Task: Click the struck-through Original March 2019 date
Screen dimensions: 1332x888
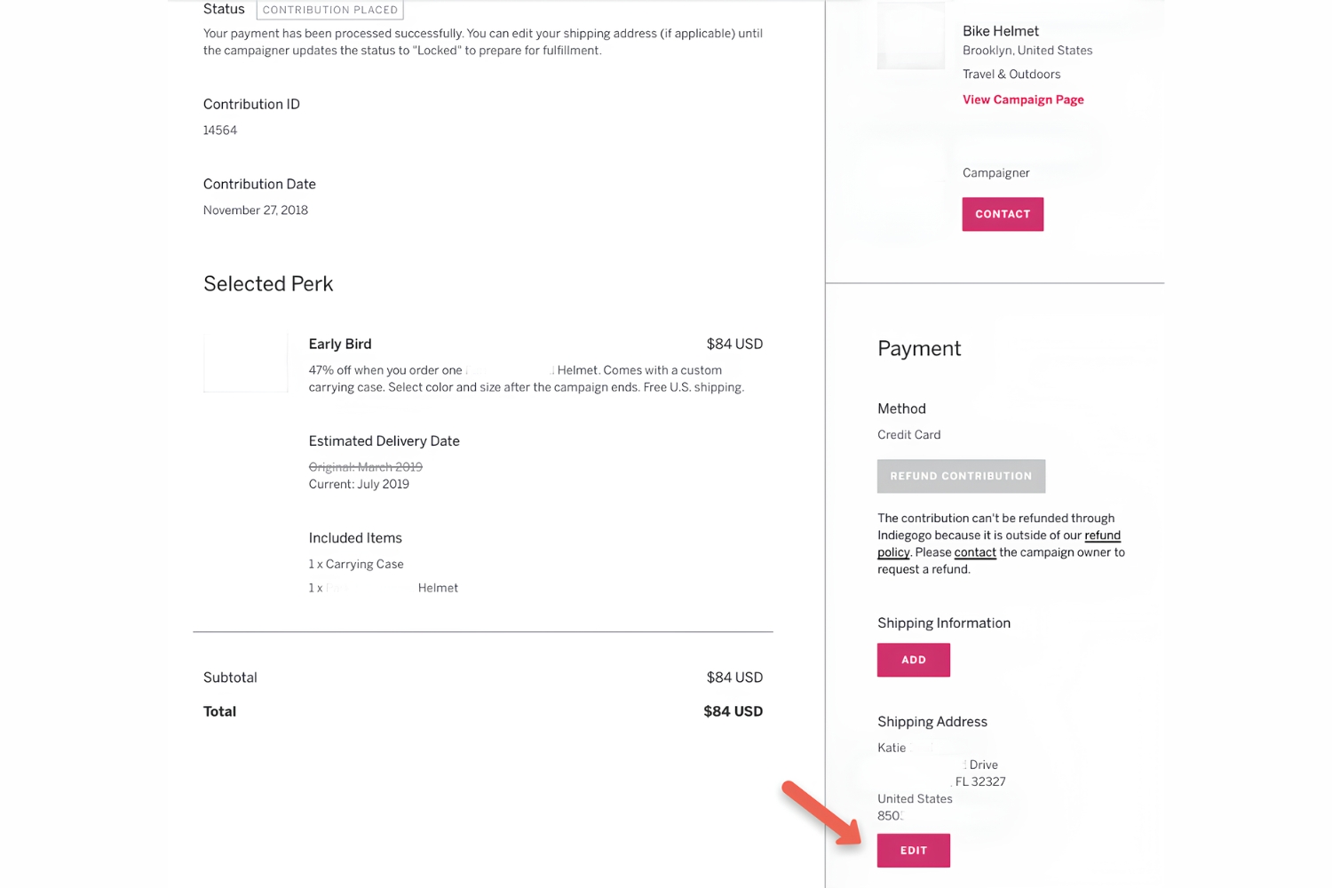Action: click(x=365, y=467)
